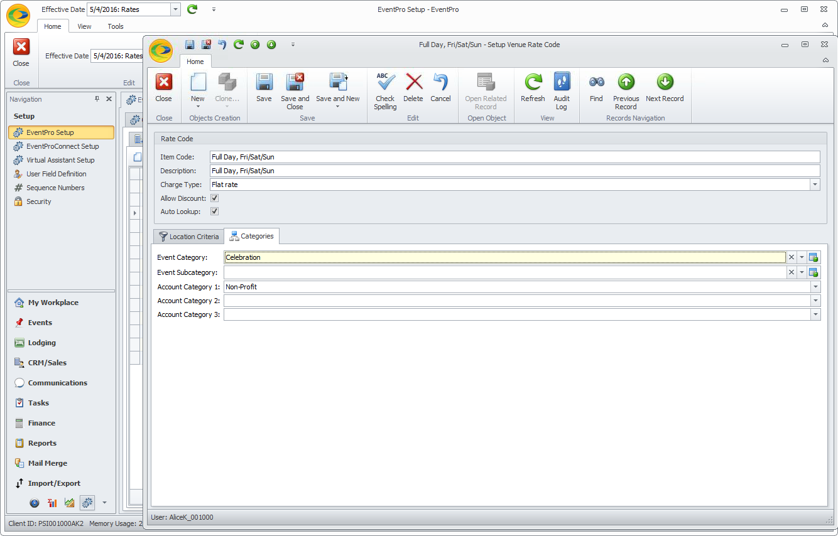838x536 pixels.
Task: Expand the Charge Type dropdown
Action: (x=815, y=185)
